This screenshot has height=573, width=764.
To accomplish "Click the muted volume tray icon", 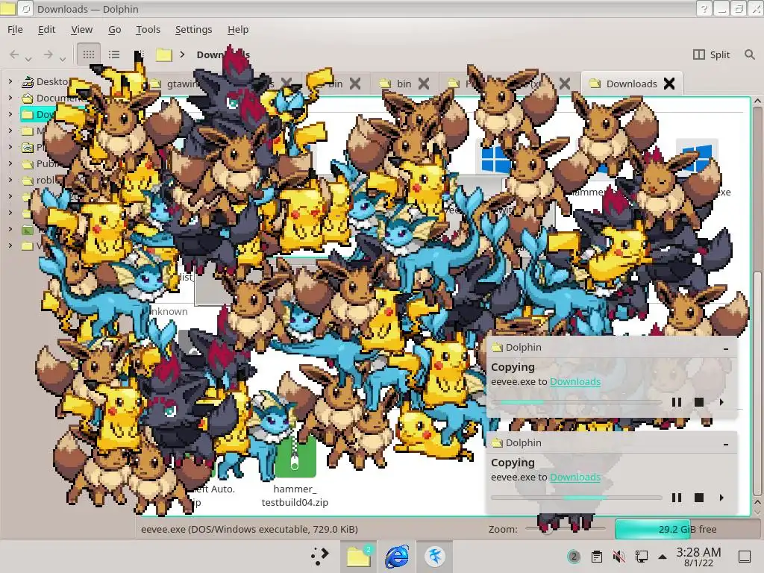I will 619,557.
